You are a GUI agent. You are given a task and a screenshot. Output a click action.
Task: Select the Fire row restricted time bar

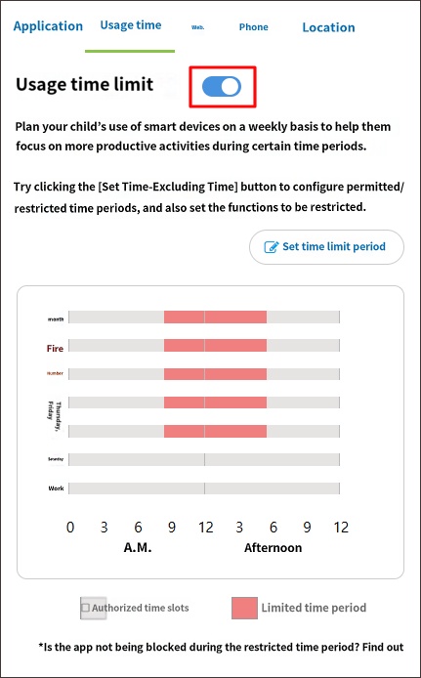[x=215, y=346]
